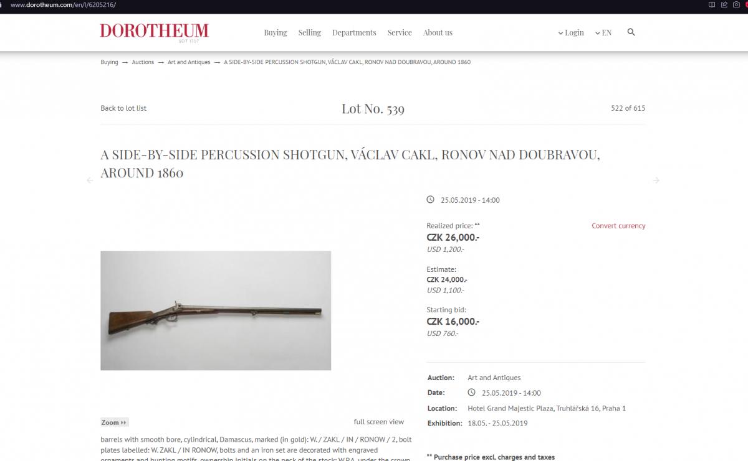Open Login dropdown
This screenshot has width=748, height=461.
pos(571,32)
